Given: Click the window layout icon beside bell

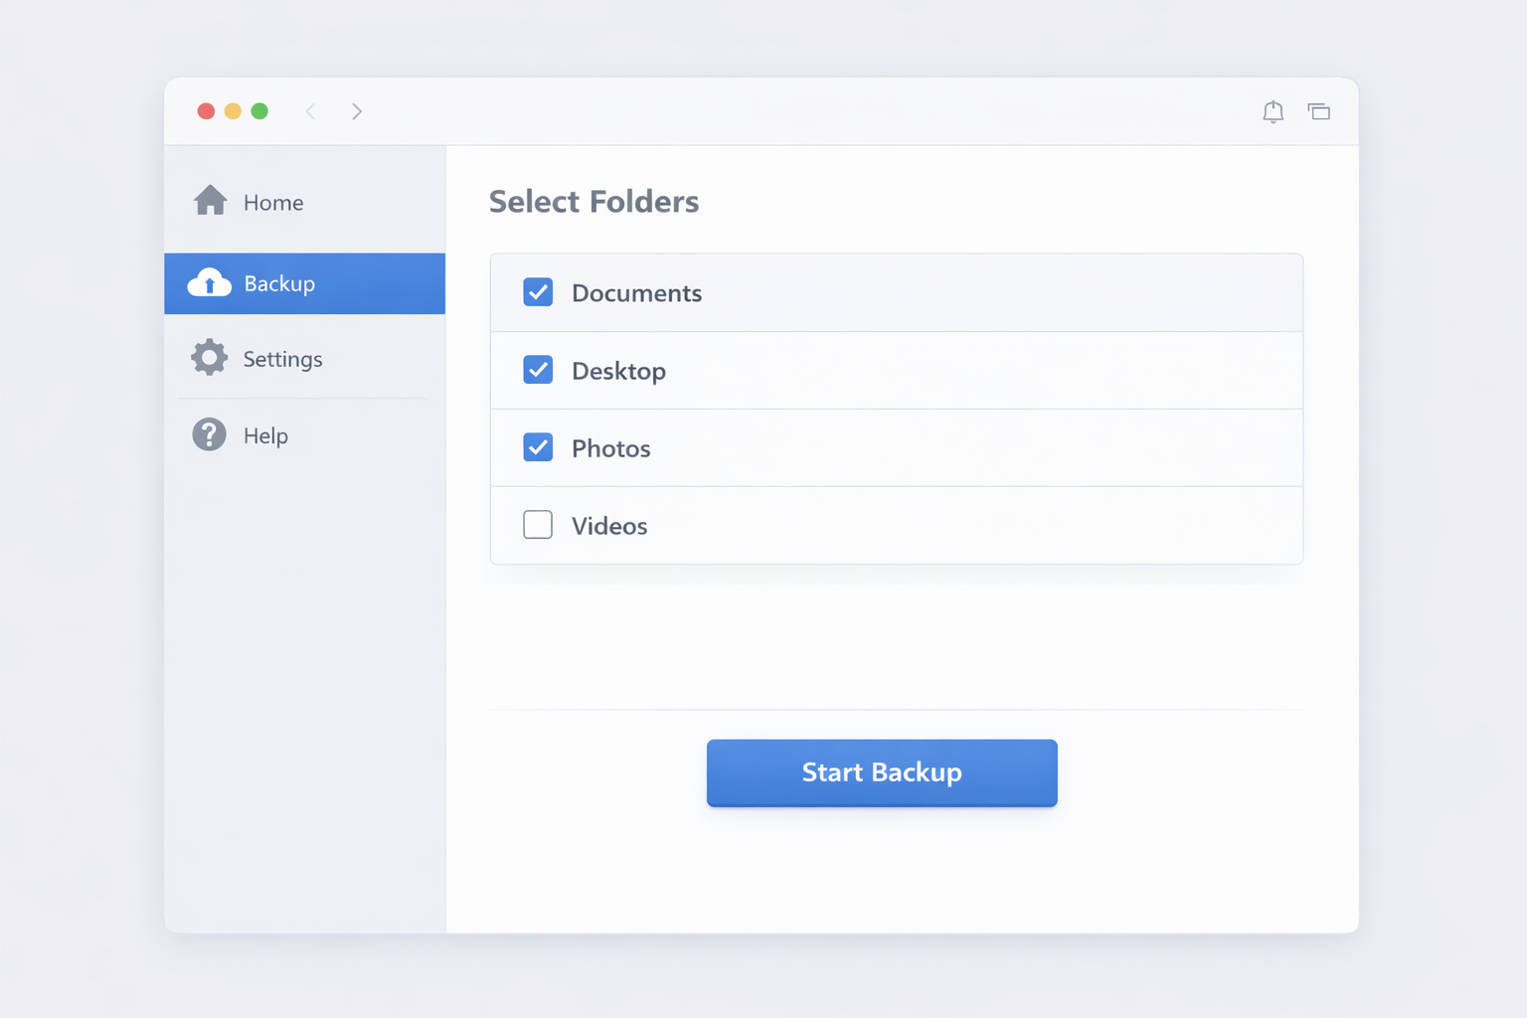Looking at the screenshot, I should coord(1318,111).
